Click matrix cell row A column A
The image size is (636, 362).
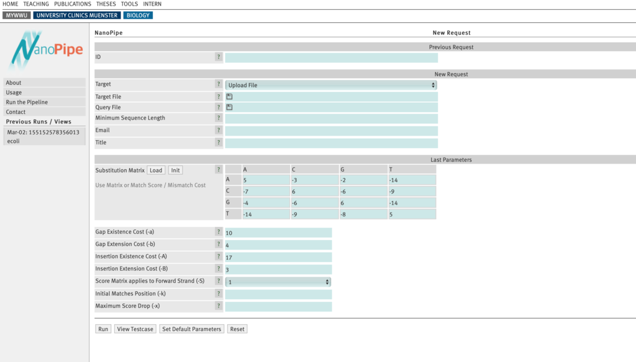coord(266,180)
